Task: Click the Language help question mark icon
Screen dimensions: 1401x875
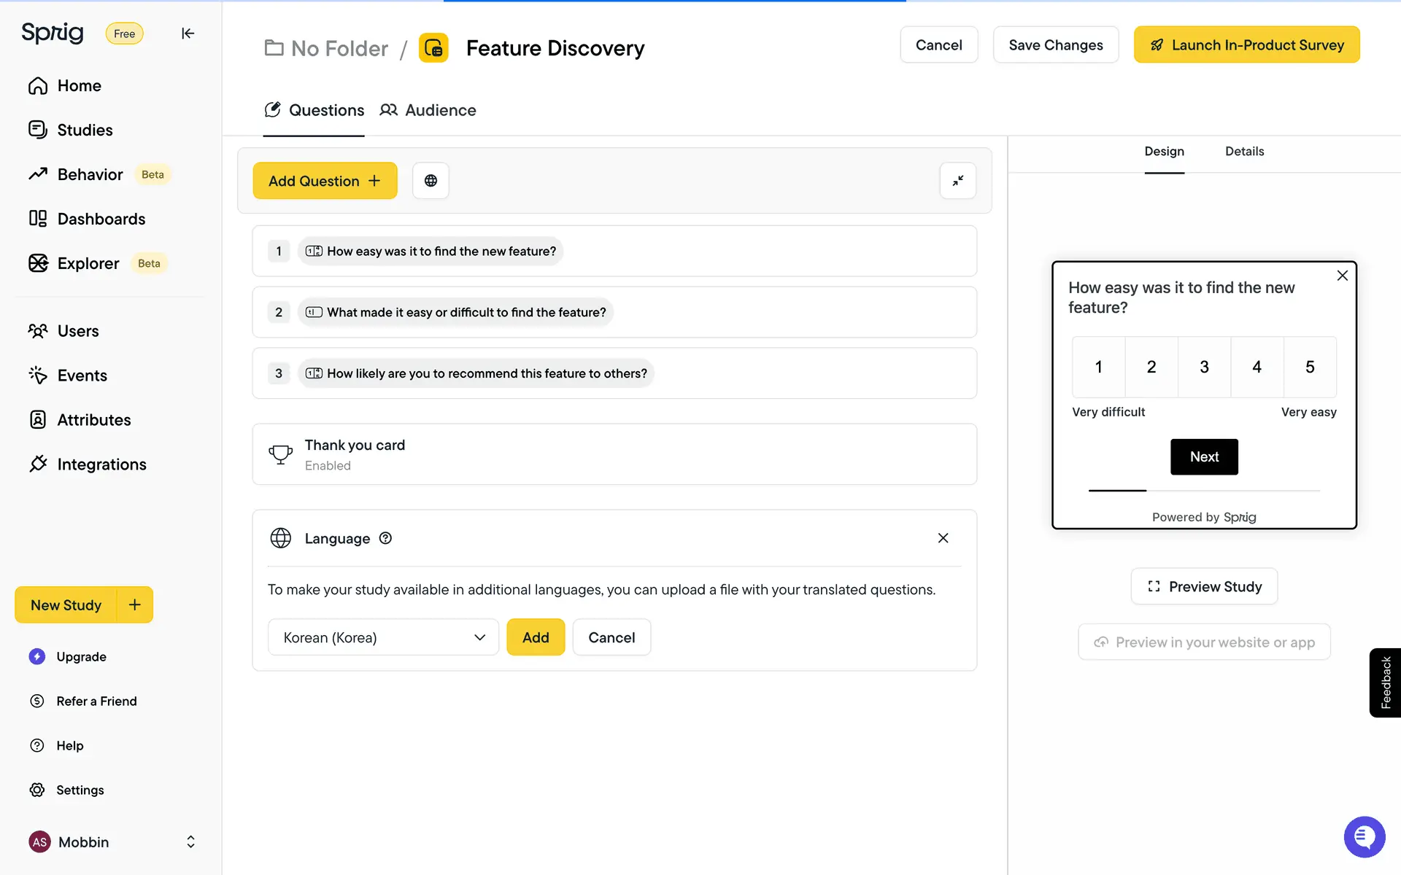Action: click(x=385, y=538)
